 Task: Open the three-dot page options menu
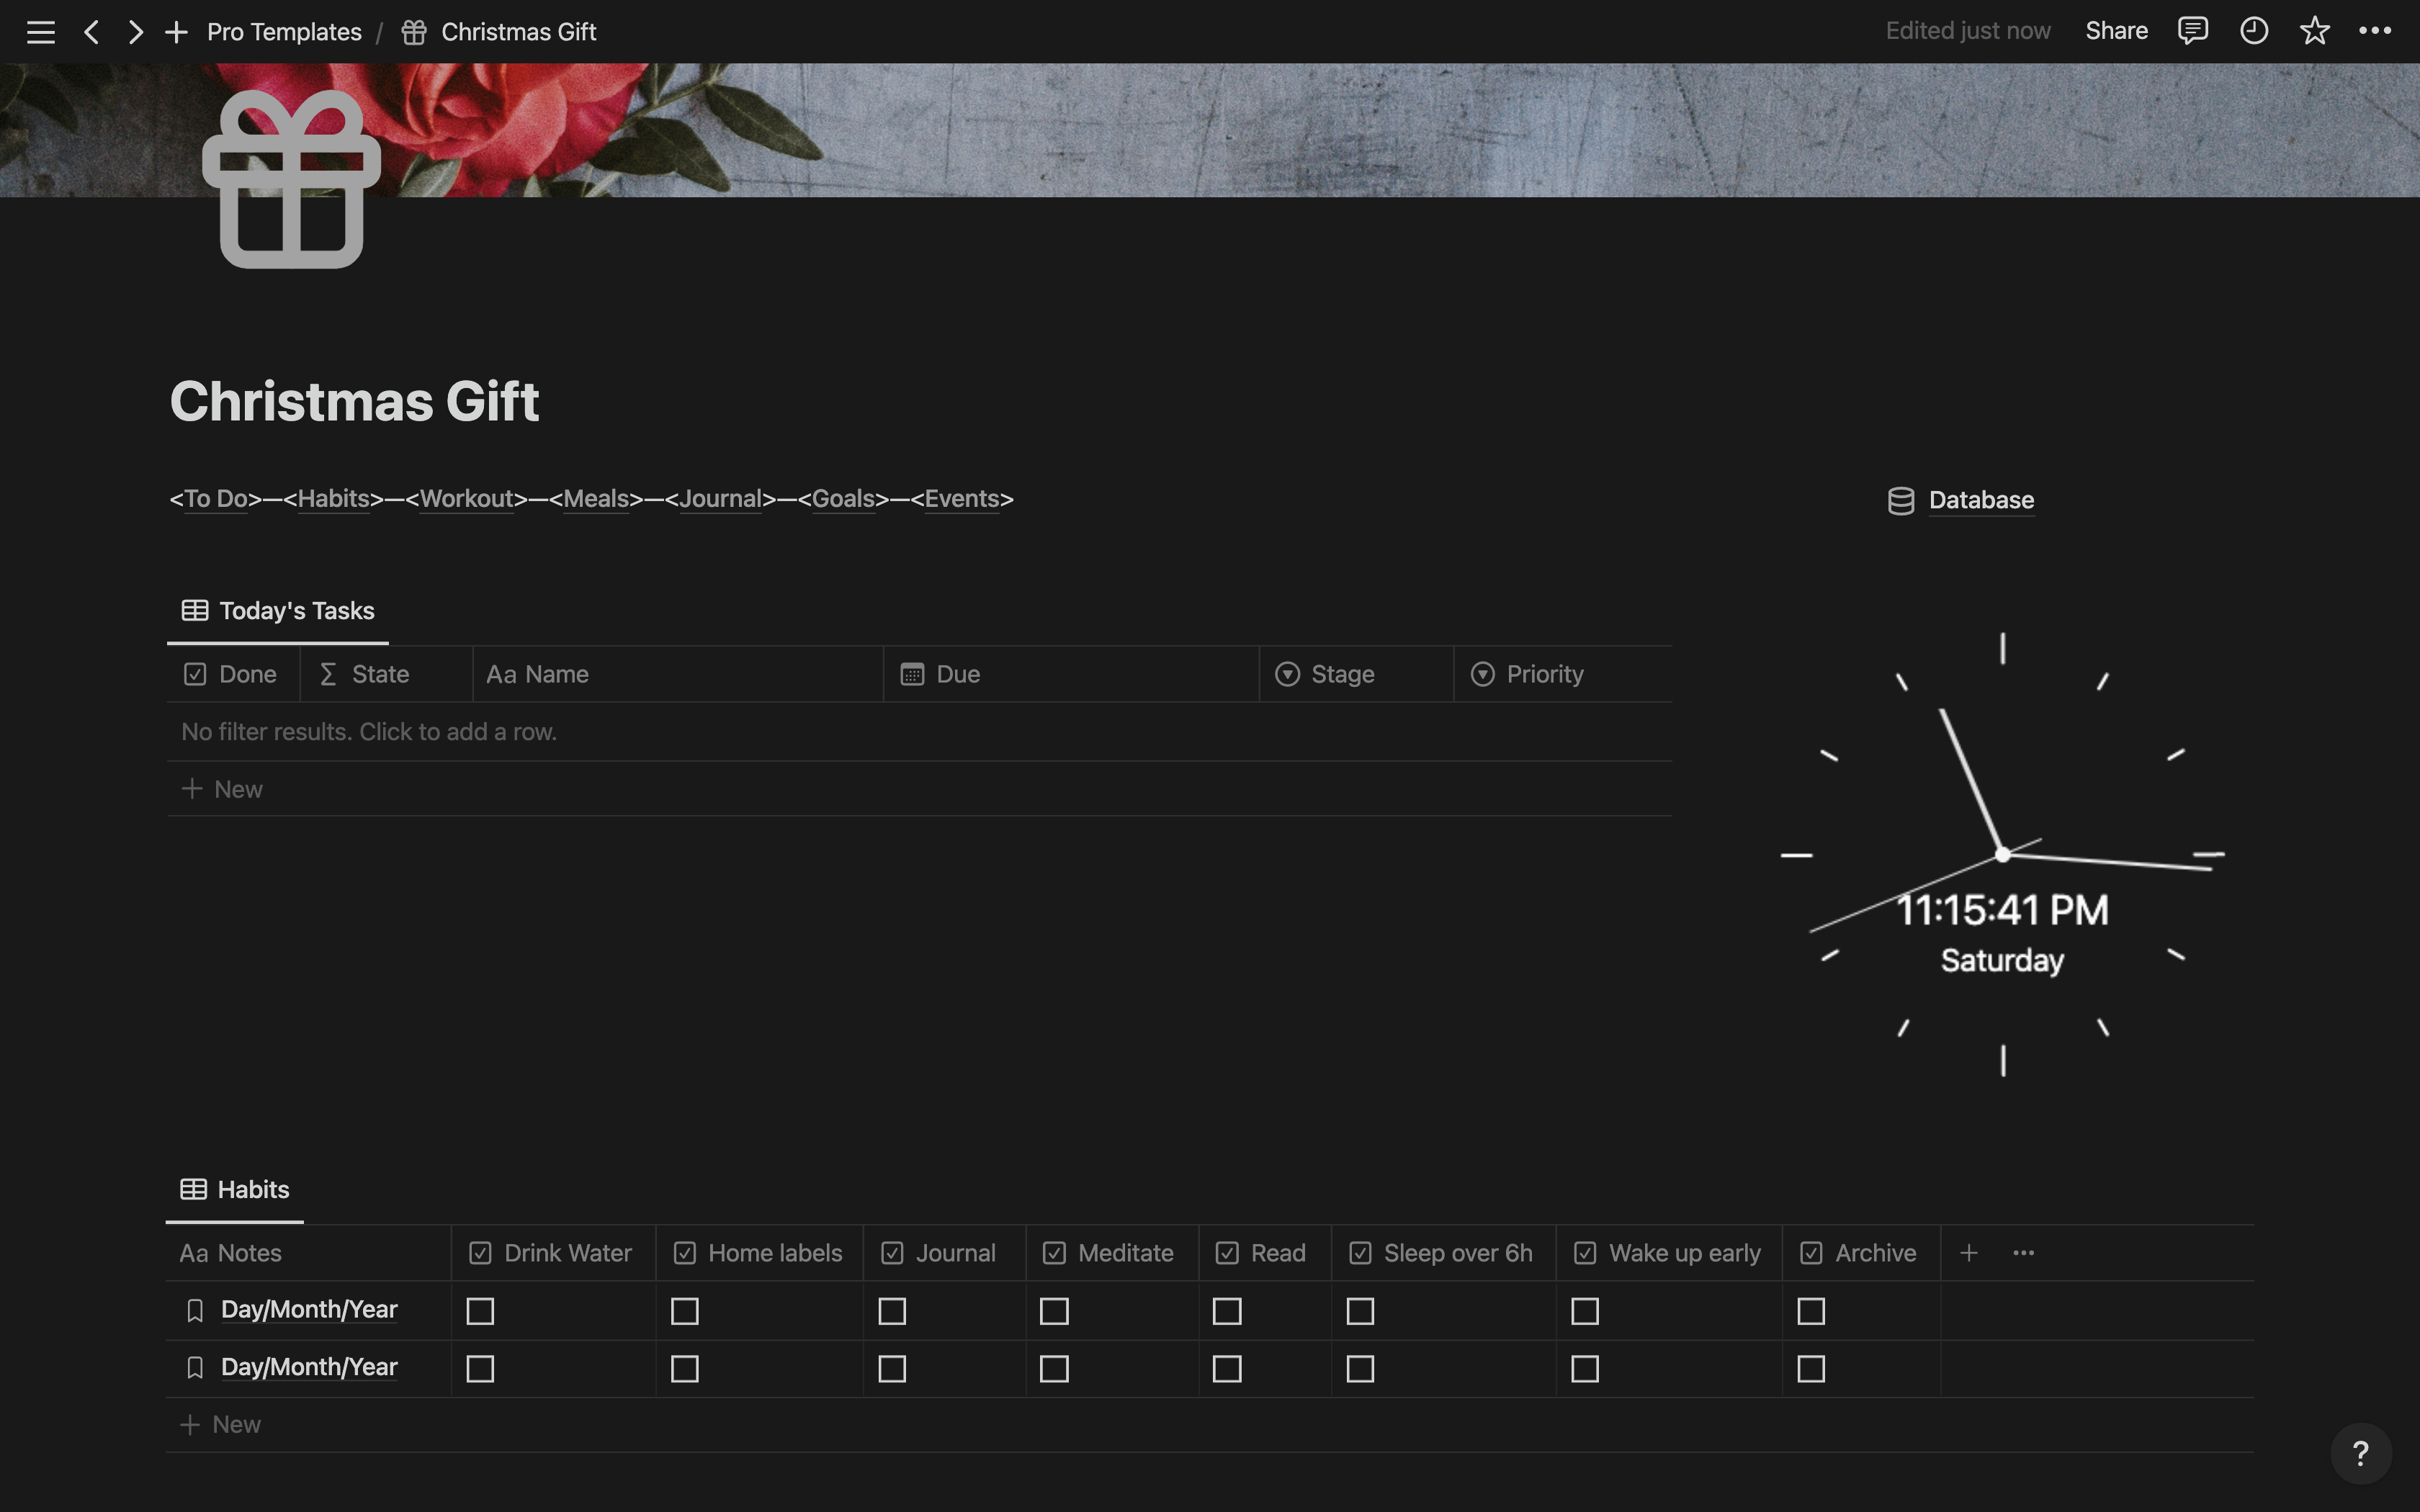2374,31
